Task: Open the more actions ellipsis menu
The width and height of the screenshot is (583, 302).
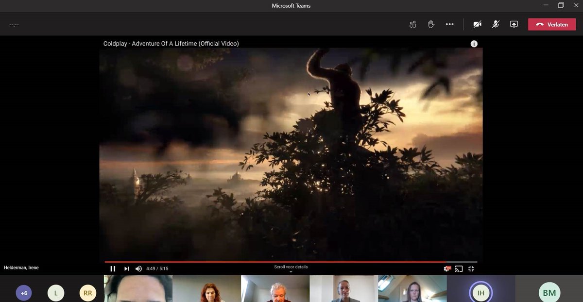Action: (x=449, y=24)
